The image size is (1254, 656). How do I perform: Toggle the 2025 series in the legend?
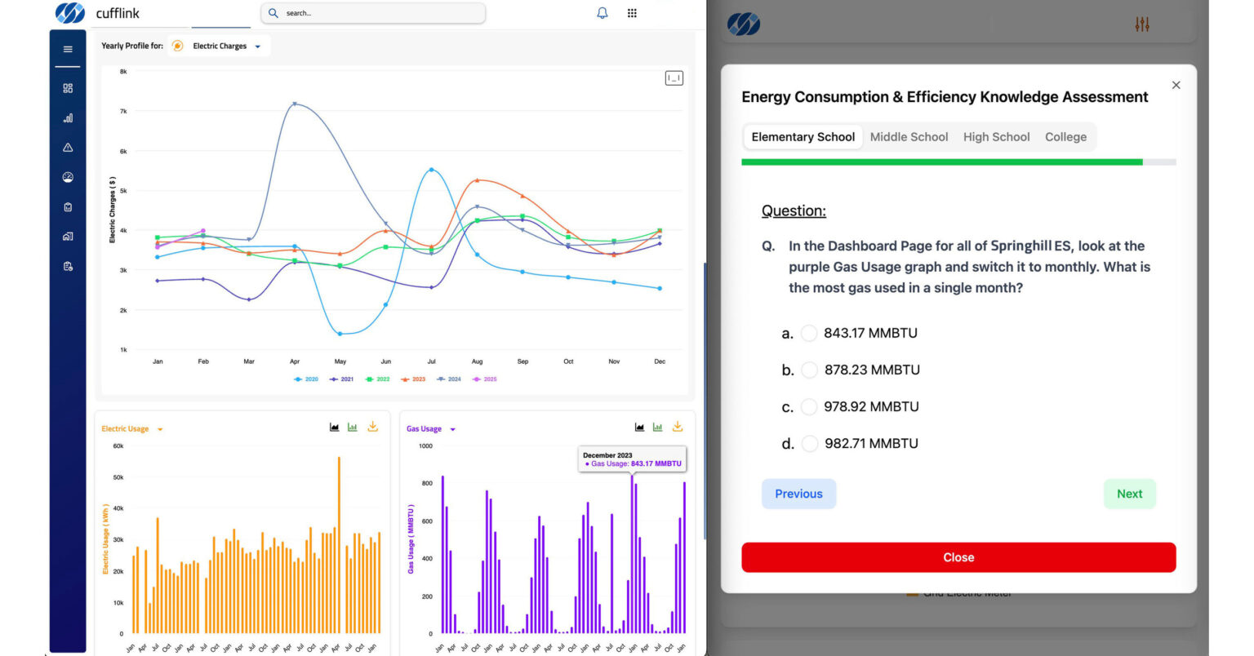(x=484, y=379)
